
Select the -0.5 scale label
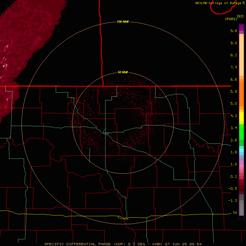coord(233,189)
